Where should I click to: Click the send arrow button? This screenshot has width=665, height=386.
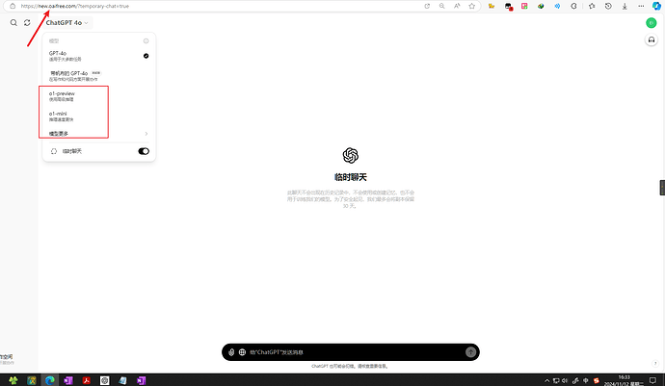(x=470, y=352)
